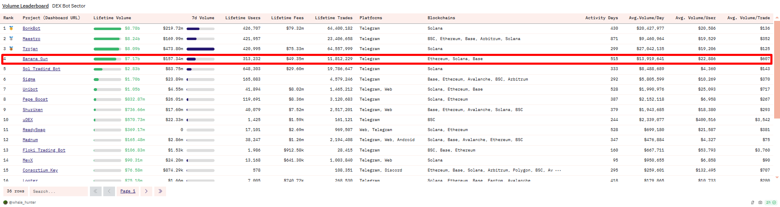Click the vertical scrollbar thumb of the table
The height and width of the screenshot is (207, 780).
pyautogui.click(x=777, y=69)
